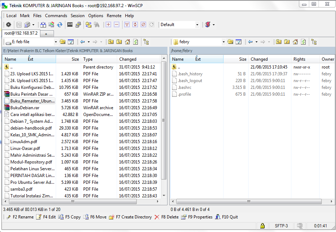Click F9 Properties button
Image resolution: width=336 pixels, height=232 pixels.
(197, 217)
